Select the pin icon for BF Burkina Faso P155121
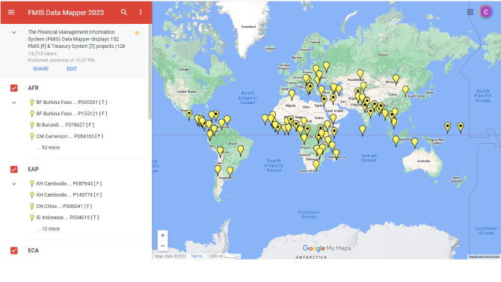501x282 pixels. pyautogui.click(x=31, y=114)
